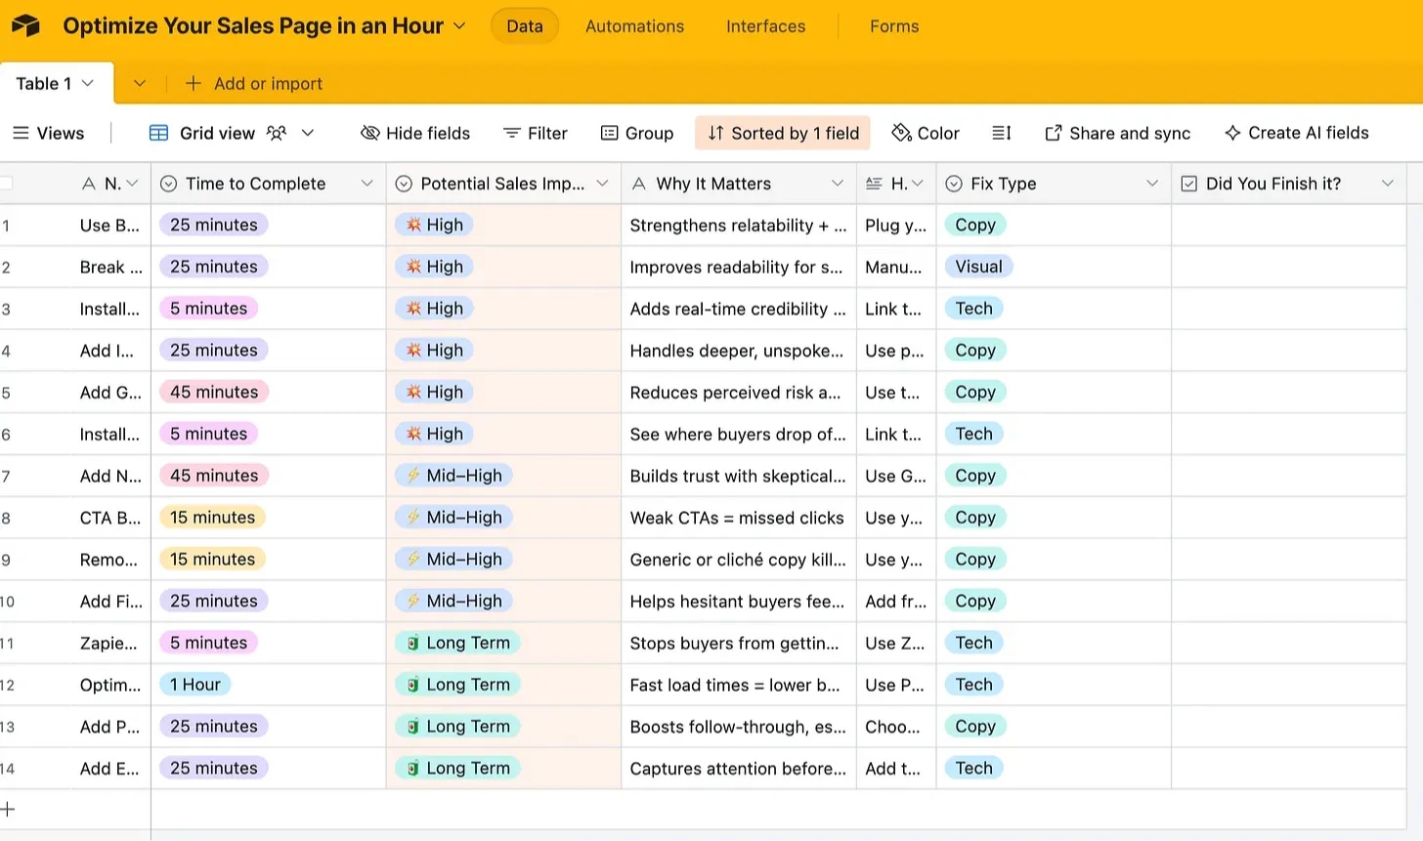This screenshot has width=1423, height=841.
Task: Open the Color paint bucket option
Action: coord(926,133)
